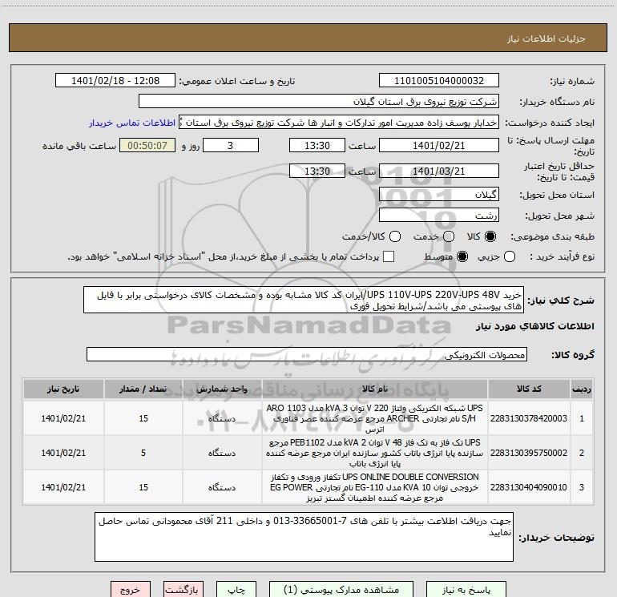Click the requester field خدایار یوسف زاده

pyautogui.click(x=339, y=123)
